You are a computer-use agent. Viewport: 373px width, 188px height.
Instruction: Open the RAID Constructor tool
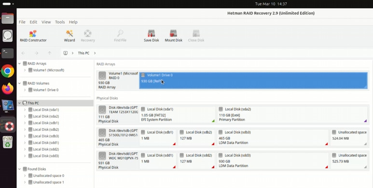click(33, 36)
